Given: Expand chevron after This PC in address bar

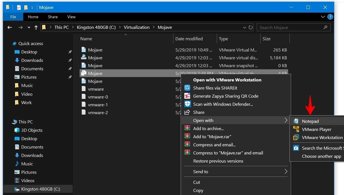Looking at the screenshot, I should click(x=73, y=27).
